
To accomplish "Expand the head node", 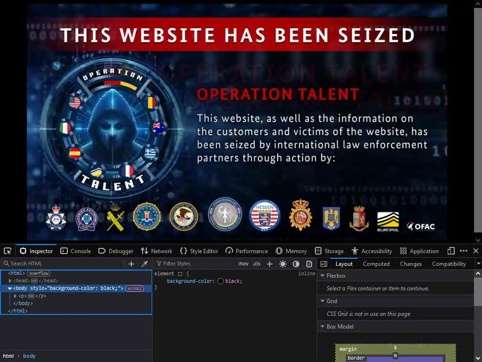I will pyautogui.click(x=10, y=281).
